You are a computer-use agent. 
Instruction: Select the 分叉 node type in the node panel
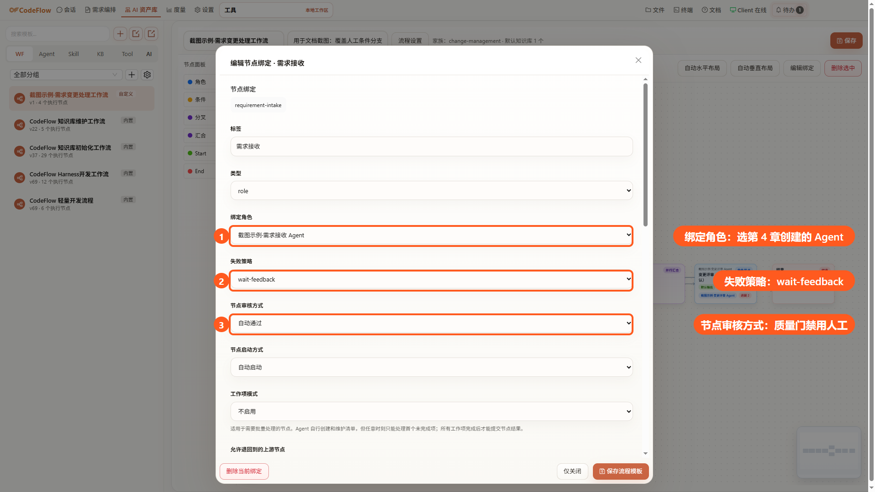[x=199, y=118]
